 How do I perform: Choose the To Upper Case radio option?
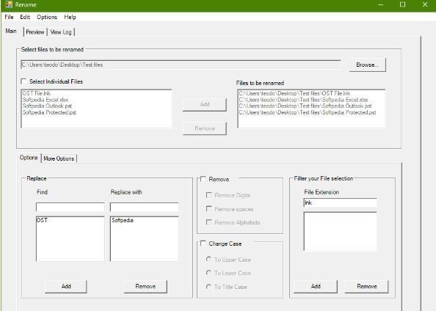coord(208,259)
